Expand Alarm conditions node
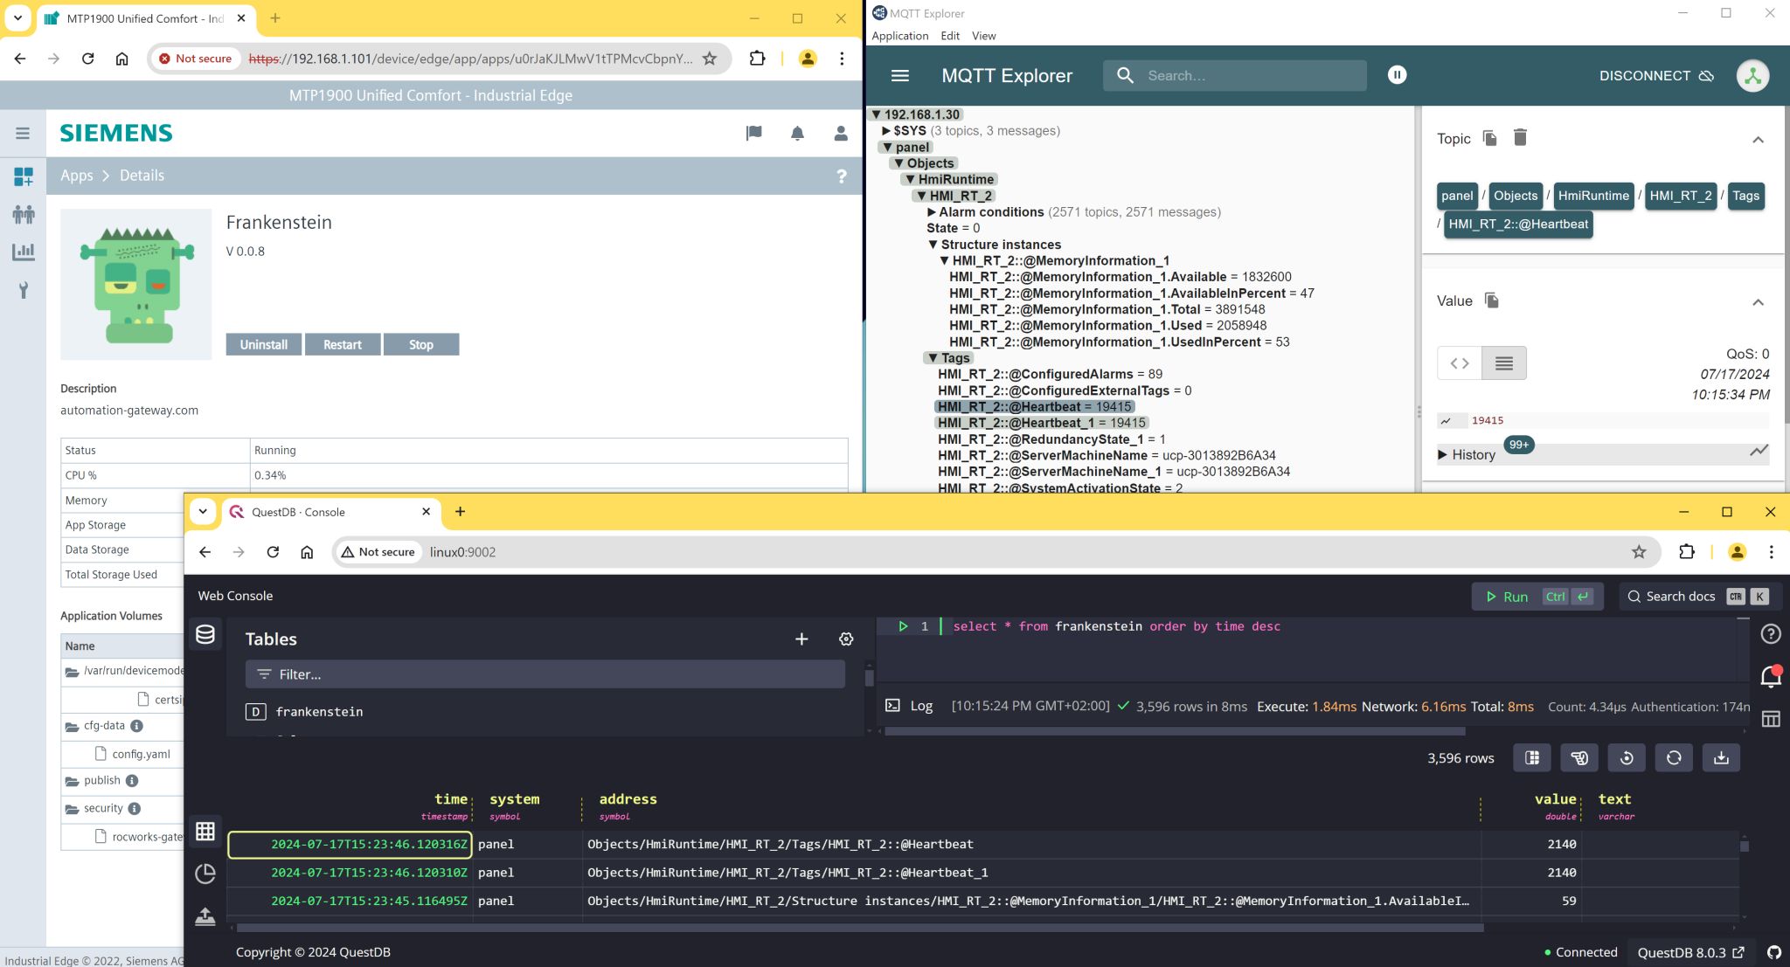1790x967 pixels. click(x=932, y=212)
